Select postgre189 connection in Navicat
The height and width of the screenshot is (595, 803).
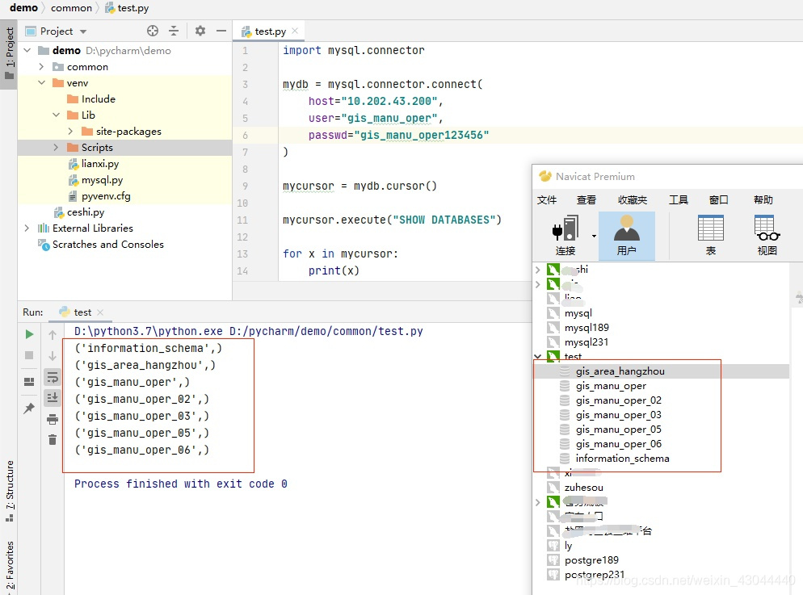tap(591, 560)
